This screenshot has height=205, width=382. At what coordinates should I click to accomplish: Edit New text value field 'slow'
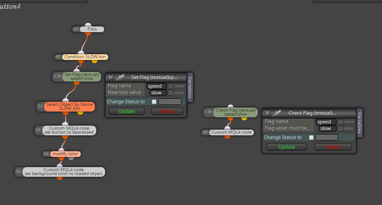tap(158, 93)
